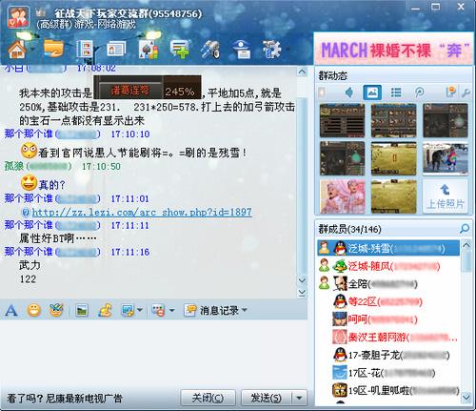Select member 秦汉王朝网游 in list

pyautogui.click(x=388, y=337)
